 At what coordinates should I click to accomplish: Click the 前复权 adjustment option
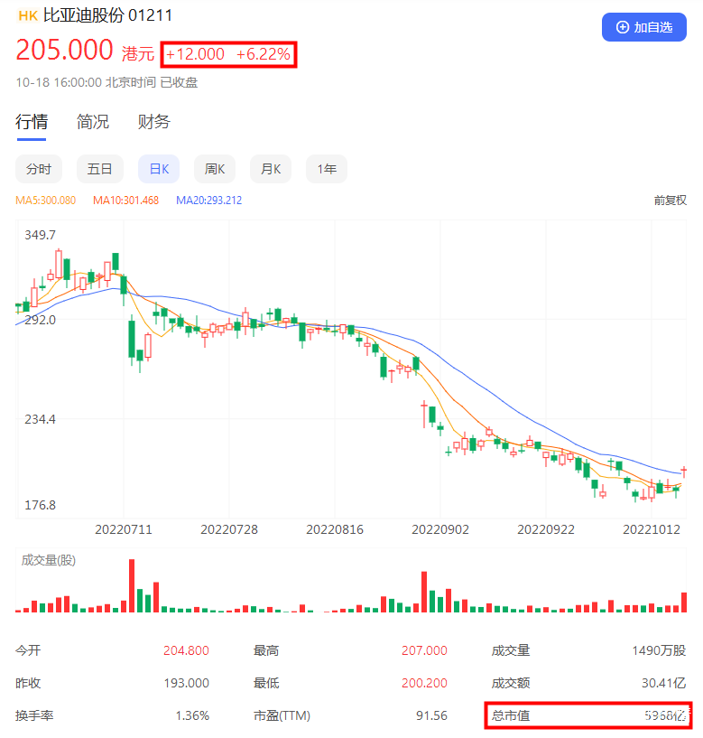[x=671, y=201]
